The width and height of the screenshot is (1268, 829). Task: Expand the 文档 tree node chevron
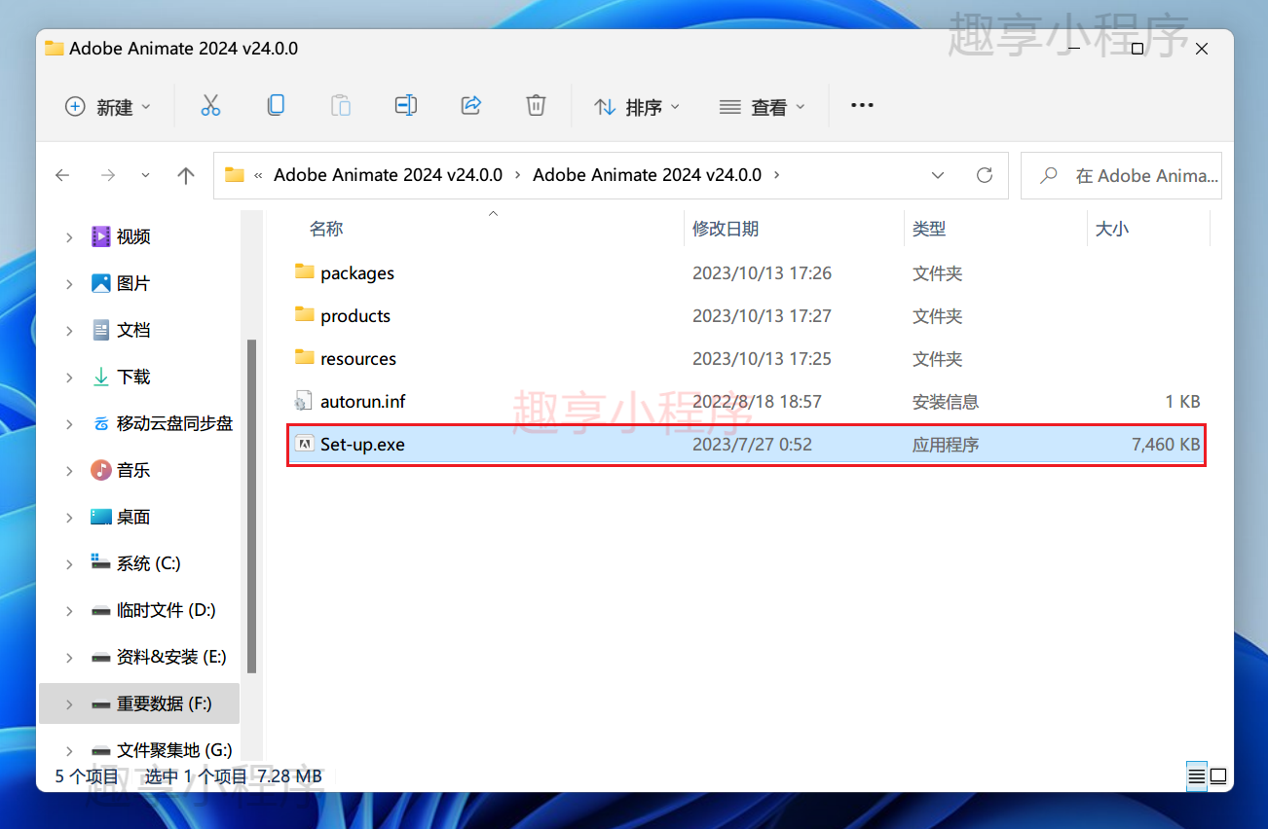[69, 330]
